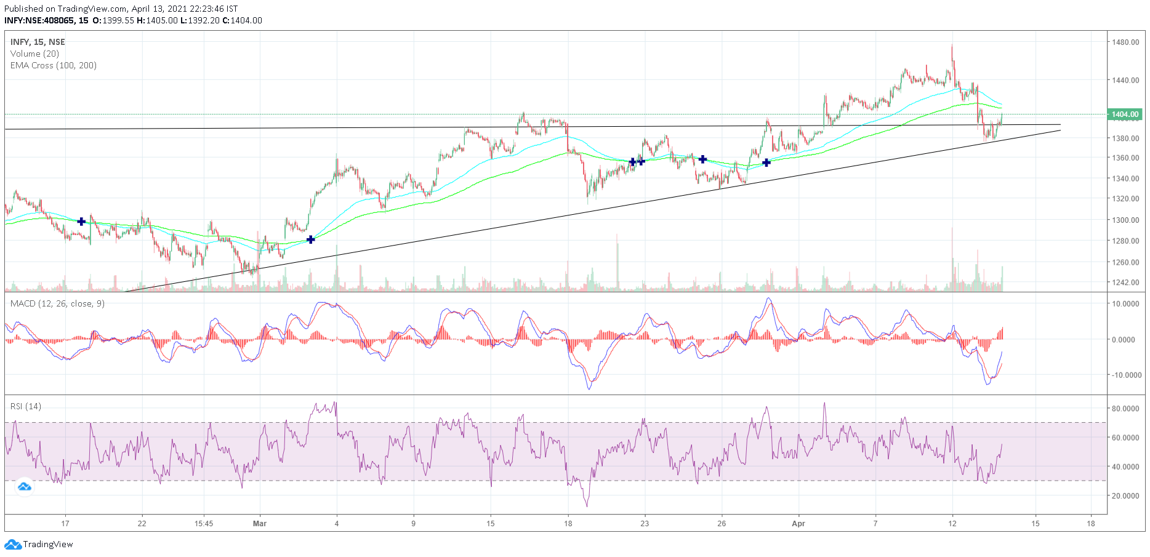Click the 10.0000 MACD axis label
The image size is (1150, 557).
pyautogui.click(x=1125, y=303)
